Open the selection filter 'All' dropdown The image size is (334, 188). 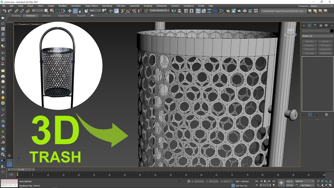pyautogui.click(x=37, y=11)
